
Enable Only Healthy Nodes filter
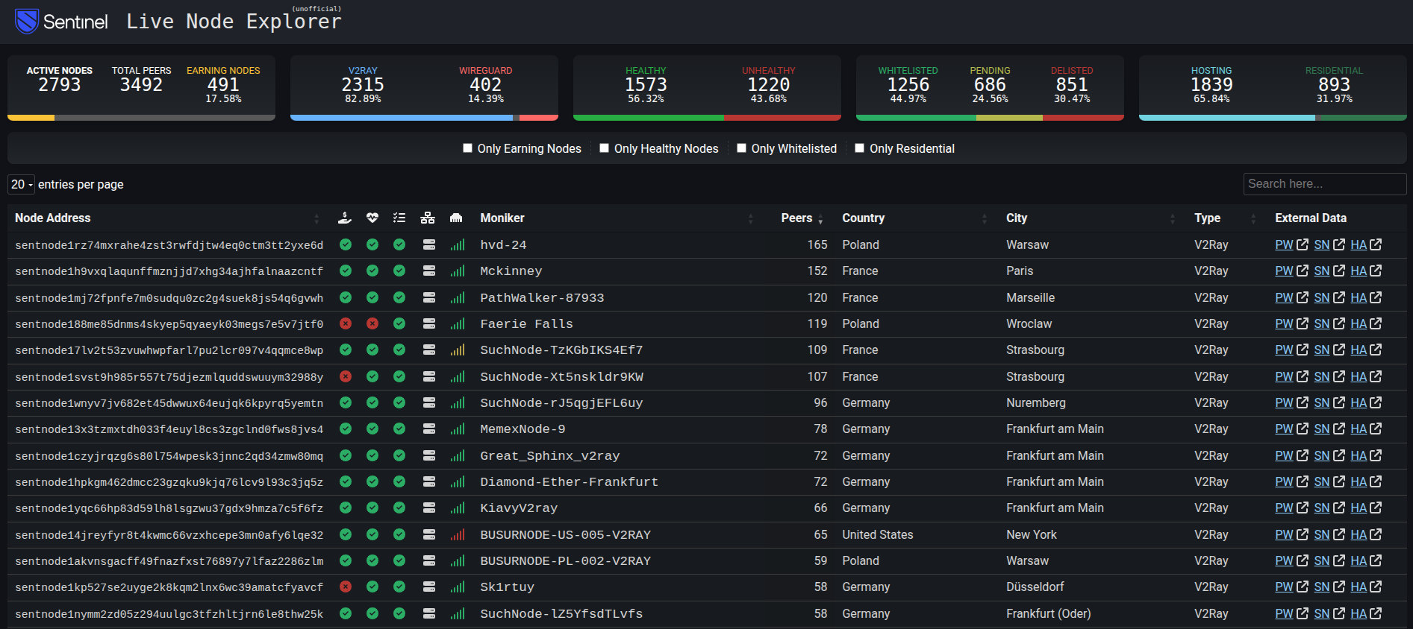tap(605, 148)
